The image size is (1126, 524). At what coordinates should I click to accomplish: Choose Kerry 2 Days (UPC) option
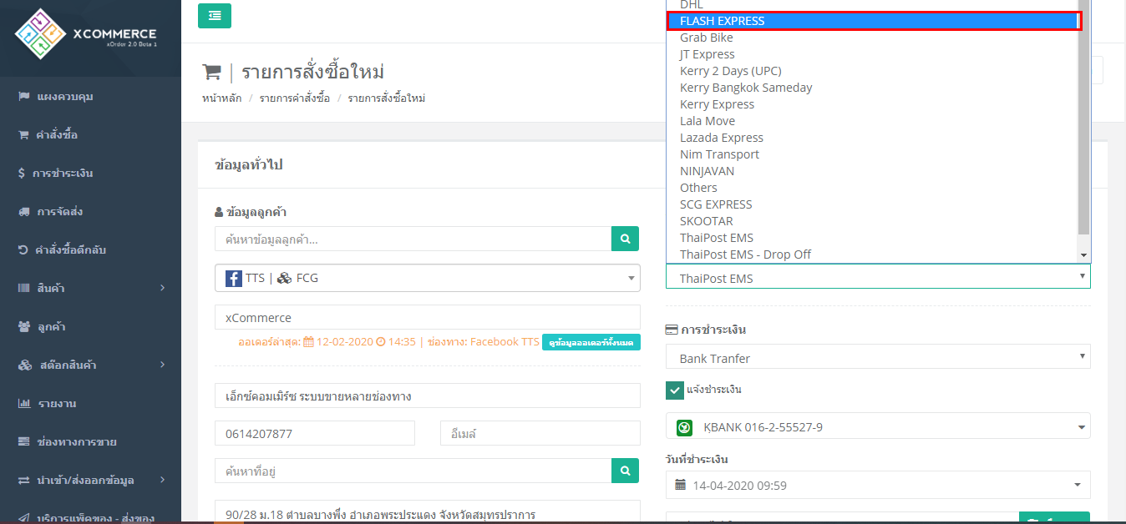[872, 71]
